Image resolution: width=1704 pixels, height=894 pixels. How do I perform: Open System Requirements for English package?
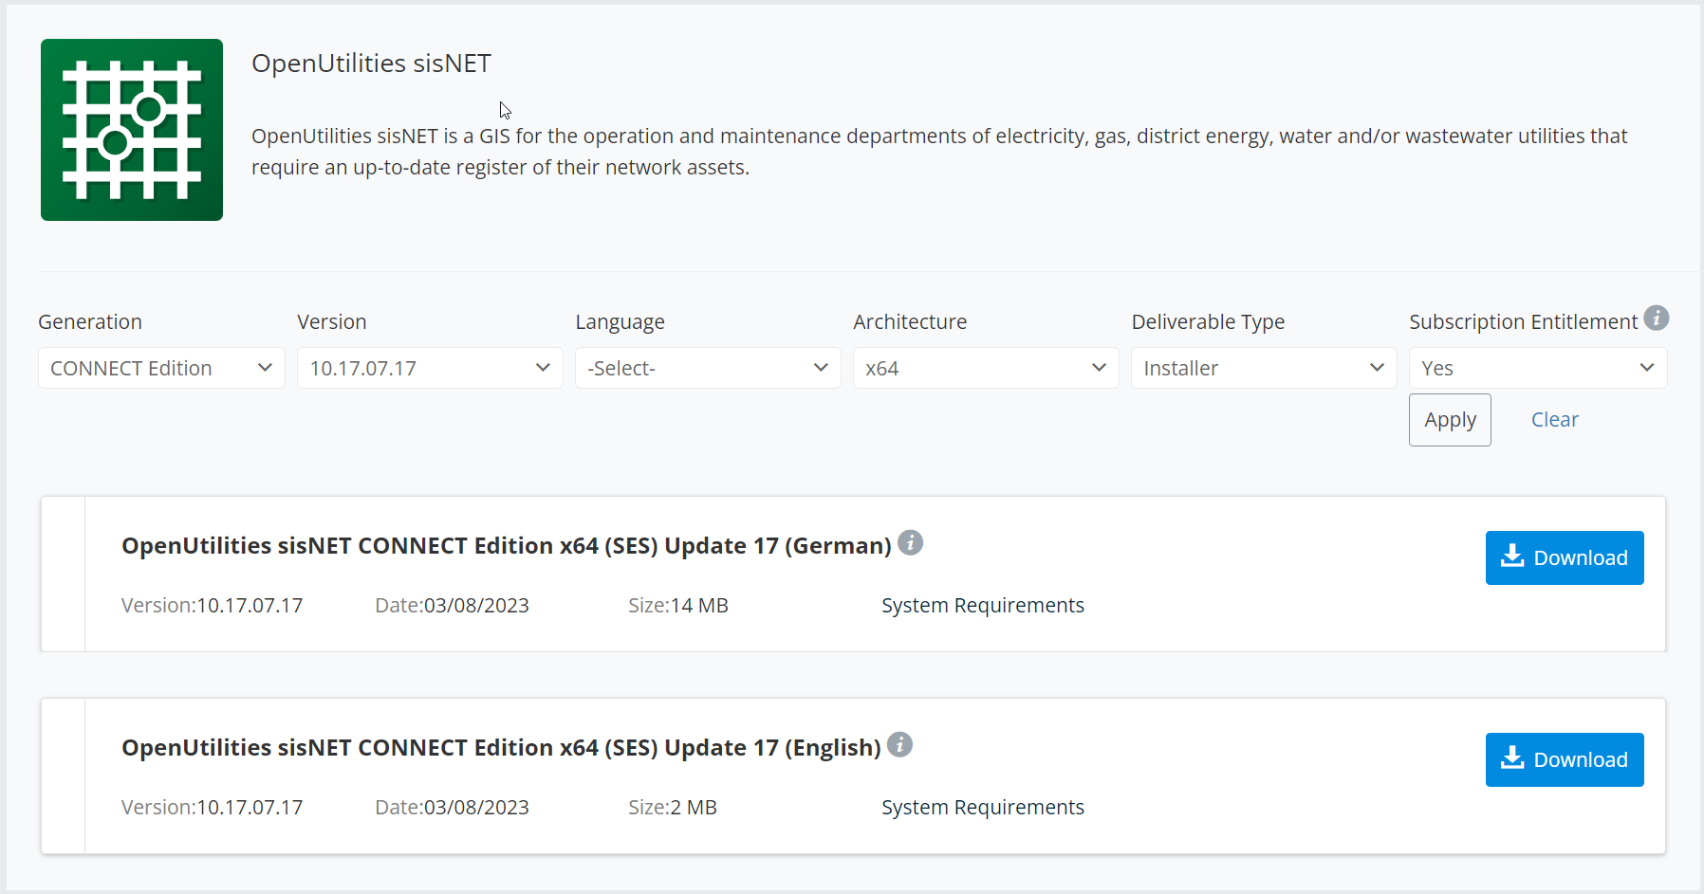[983, 807]
